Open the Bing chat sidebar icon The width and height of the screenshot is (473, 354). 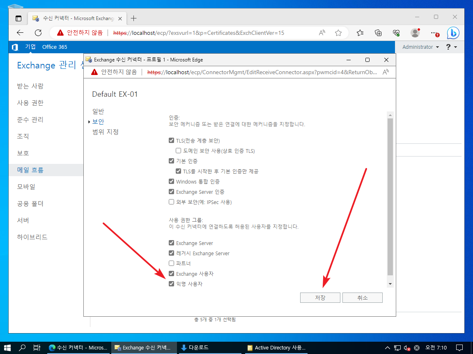tap(453, 33)
